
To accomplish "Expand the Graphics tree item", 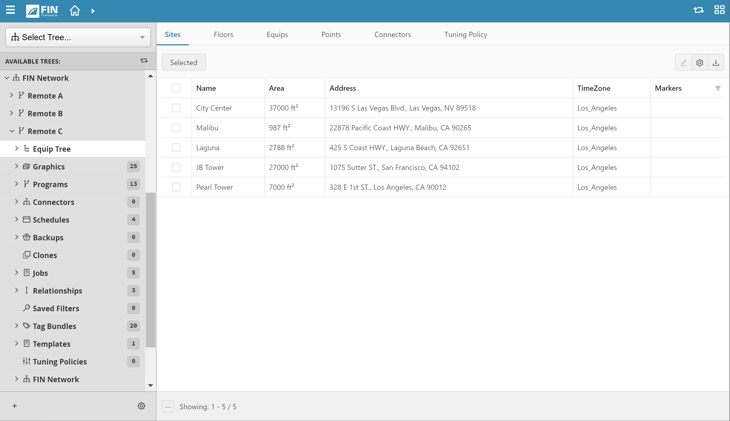I will pos(17,166).
